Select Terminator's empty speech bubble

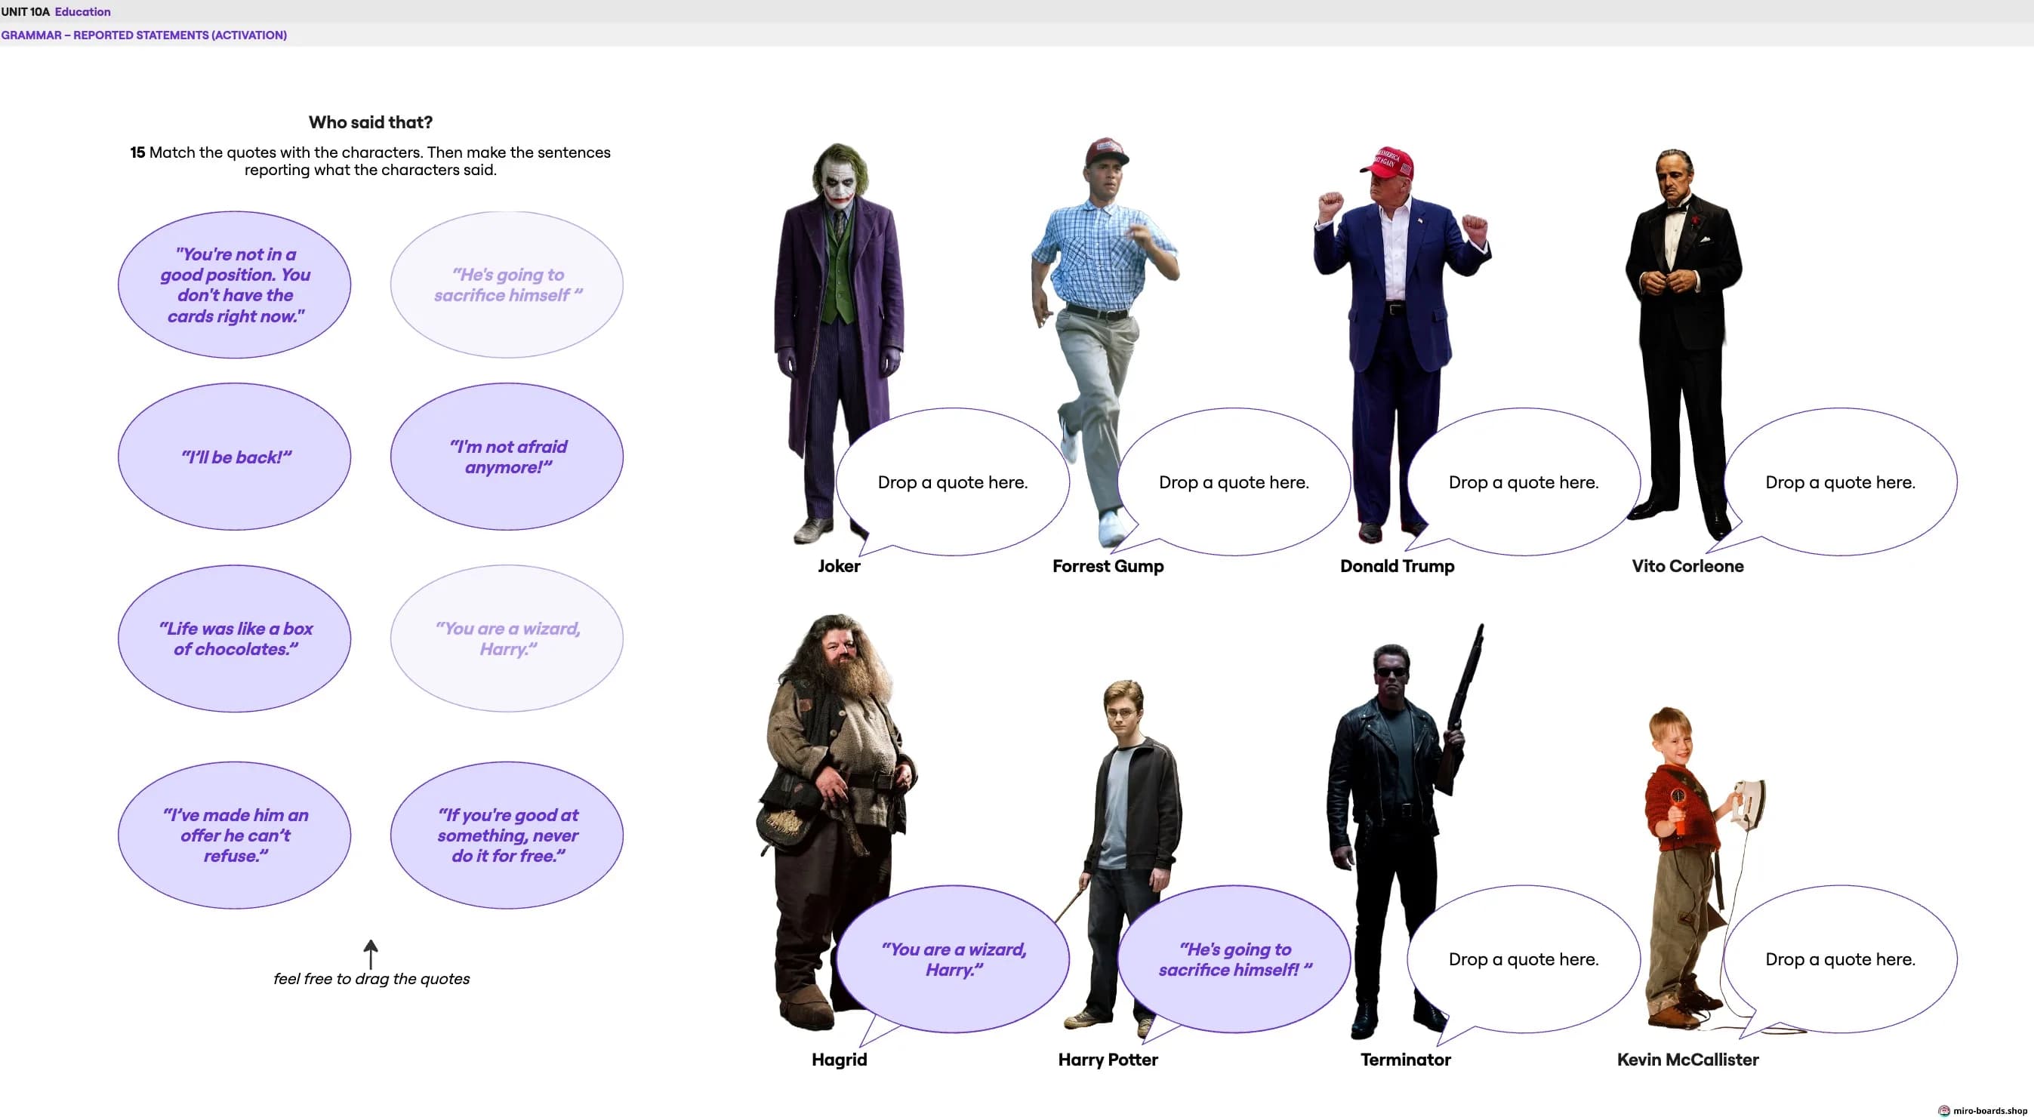pyautogui.click(x=1523, y=959)
